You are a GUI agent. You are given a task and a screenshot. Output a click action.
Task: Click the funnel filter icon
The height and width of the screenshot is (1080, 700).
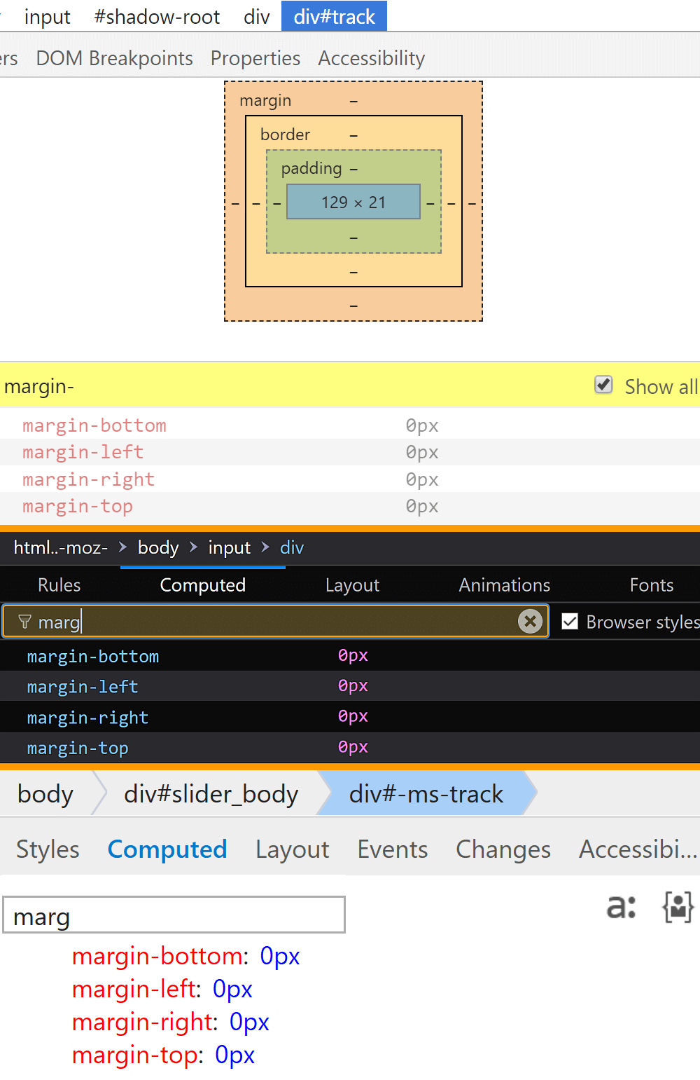(24, 622)
